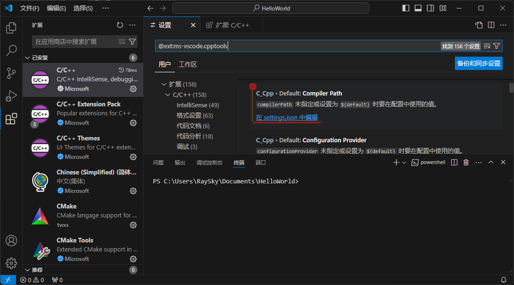
Task: Toggle secondary side bar layout icon
Action: click(x=430, y=8)
